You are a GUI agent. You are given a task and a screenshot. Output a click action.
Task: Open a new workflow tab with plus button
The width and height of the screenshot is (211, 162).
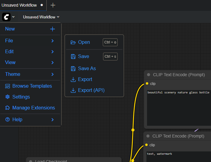tap(53, 5)
